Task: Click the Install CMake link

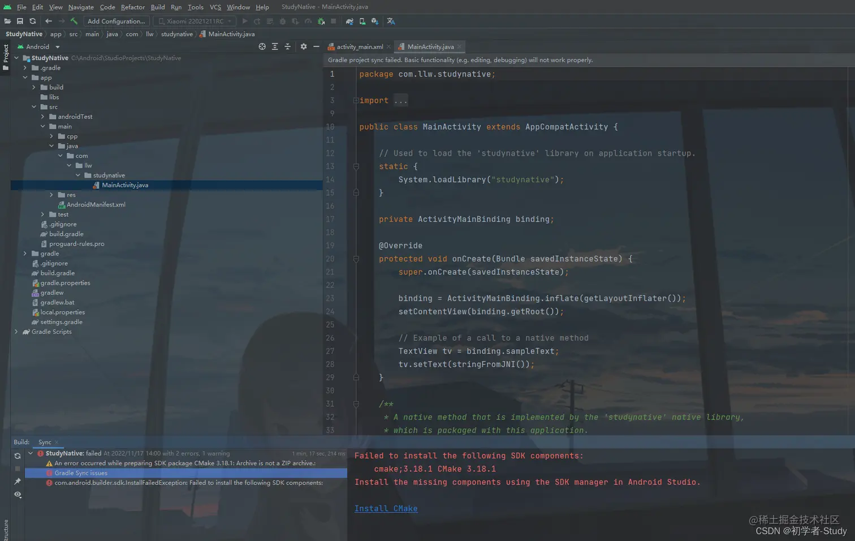Action: [386, 509]
